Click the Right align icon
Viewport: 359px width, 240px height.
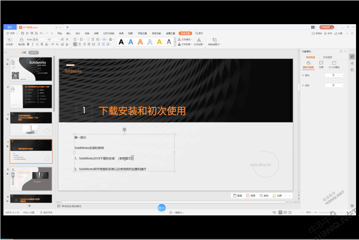pyautogui.click(x=84, y=44)
